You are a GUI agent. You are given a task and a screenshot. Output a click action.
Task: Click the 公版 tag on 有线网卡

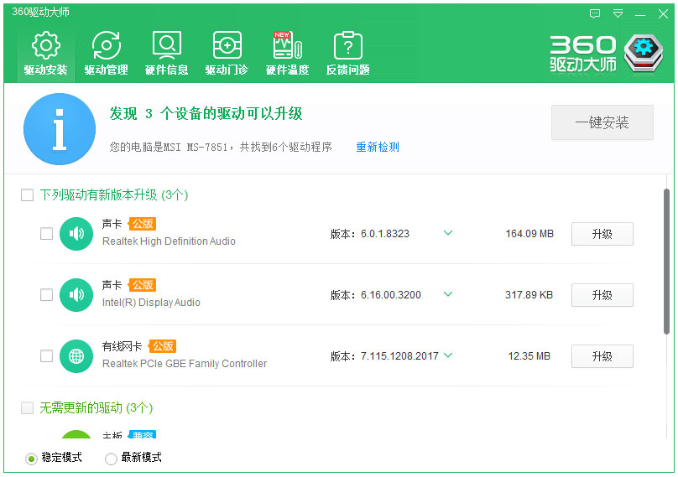coord(162,346)
